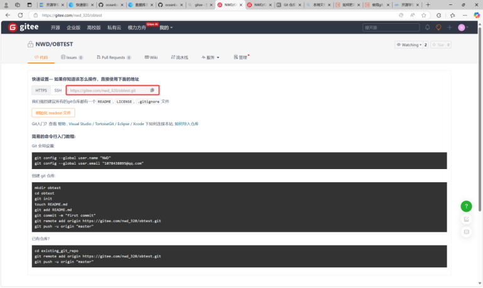Image resolution: width=483 pixels, height=288 pixels.
Task: Open the Eclipse link
Action: 123,123
